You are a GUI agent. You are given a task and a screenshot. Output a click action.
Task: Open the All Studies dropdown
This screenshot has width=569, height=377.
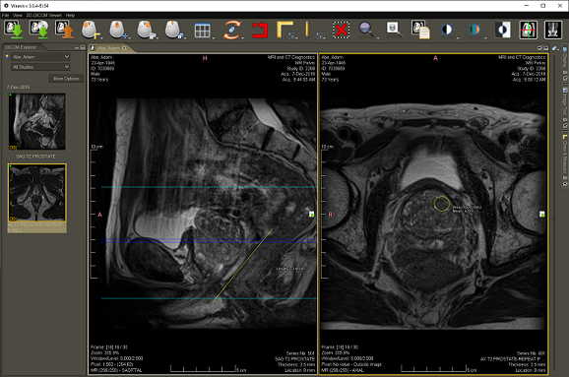(40, 67)
